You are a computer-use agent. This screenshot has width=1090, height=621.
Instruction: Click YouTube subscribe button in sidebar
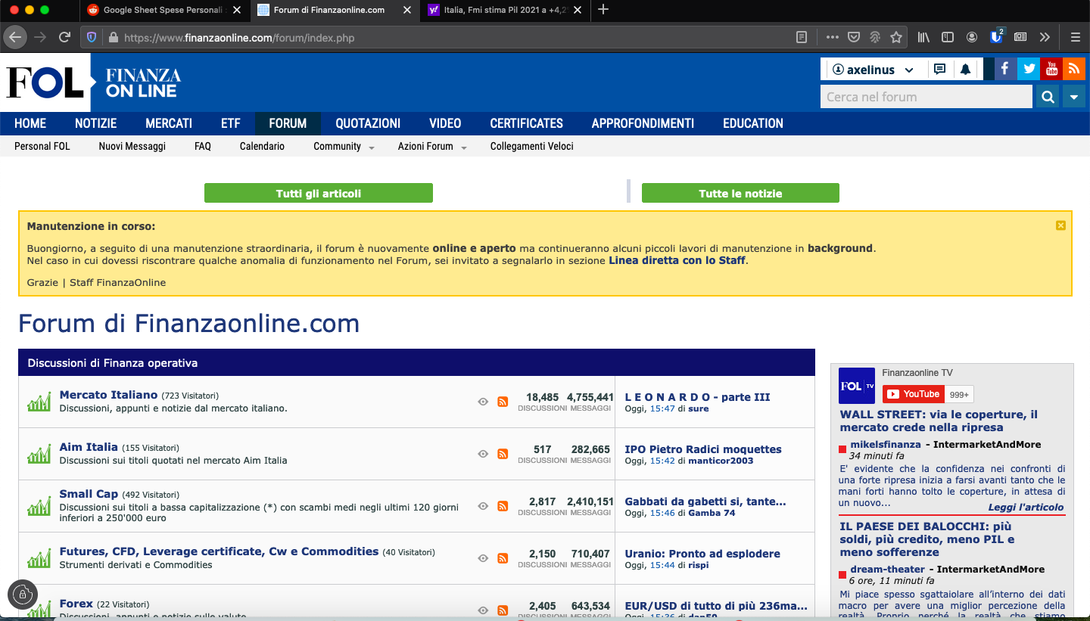pos(914,394)
